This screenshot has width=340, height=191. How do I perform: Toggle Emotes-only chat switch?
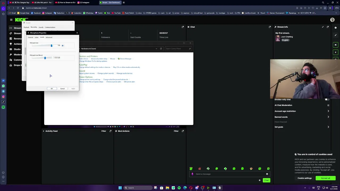[x=327, y=99]
